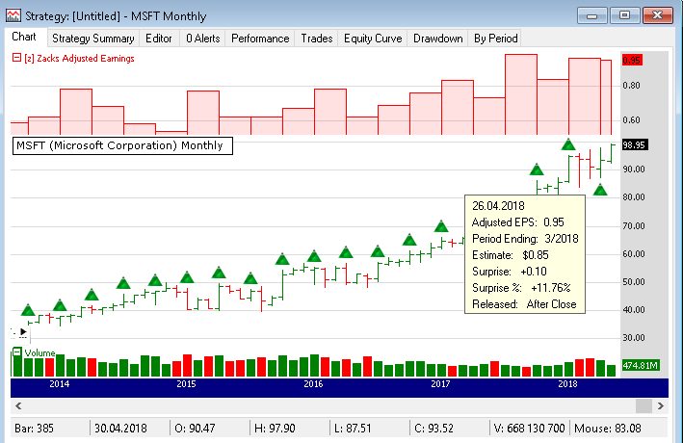
Task: Open the Editor tab
Action: [x=159, y=39]
